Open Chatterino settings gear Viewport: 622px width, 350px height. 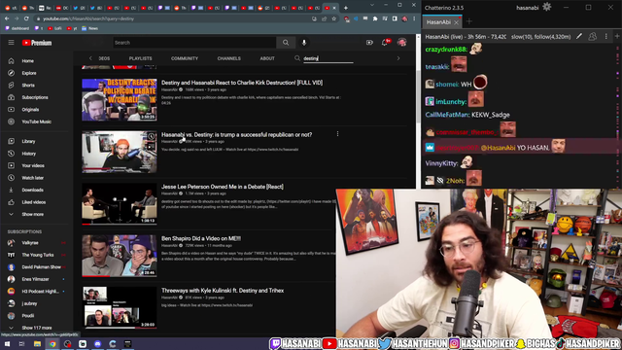click(x=546, y=7)
